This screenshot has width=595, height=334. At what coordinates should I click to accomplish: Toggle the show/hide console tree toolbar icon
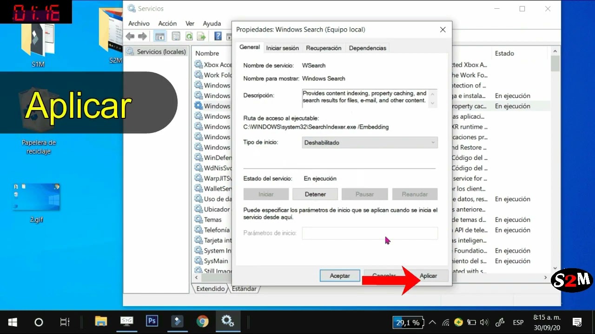click(x=160, y=36)
